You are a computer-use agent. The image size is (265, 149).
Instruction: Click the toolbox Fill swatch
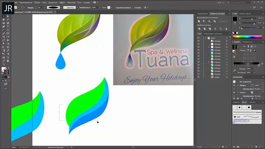point(4,69)
